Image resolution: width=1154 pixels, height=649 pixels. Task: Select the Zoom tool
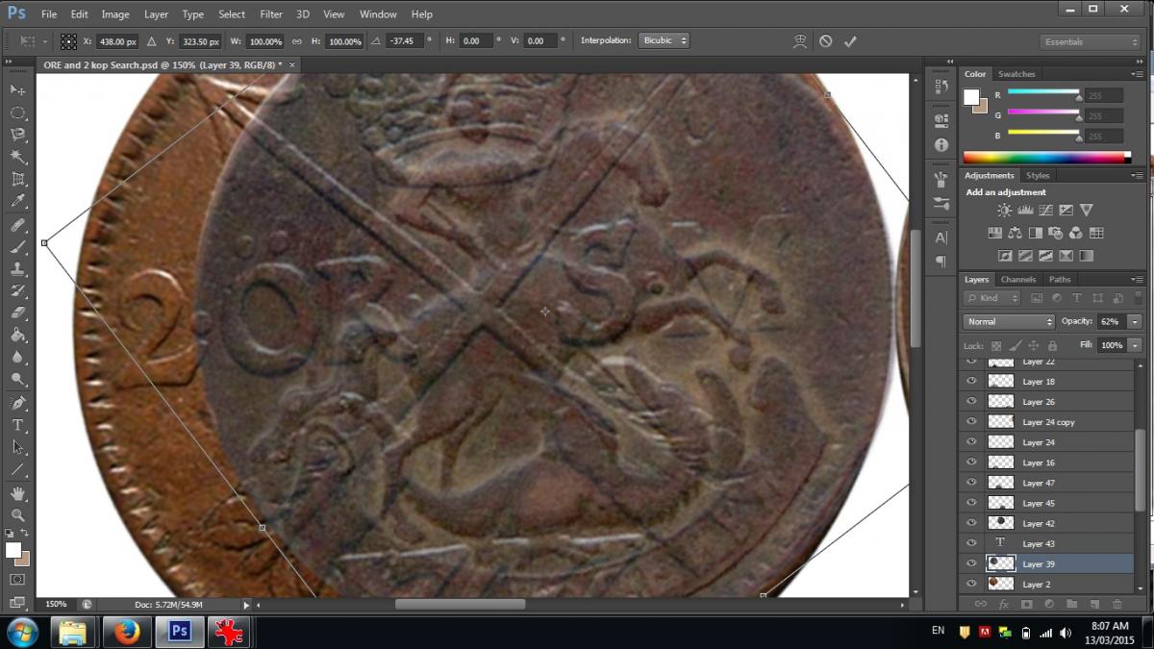17,515
